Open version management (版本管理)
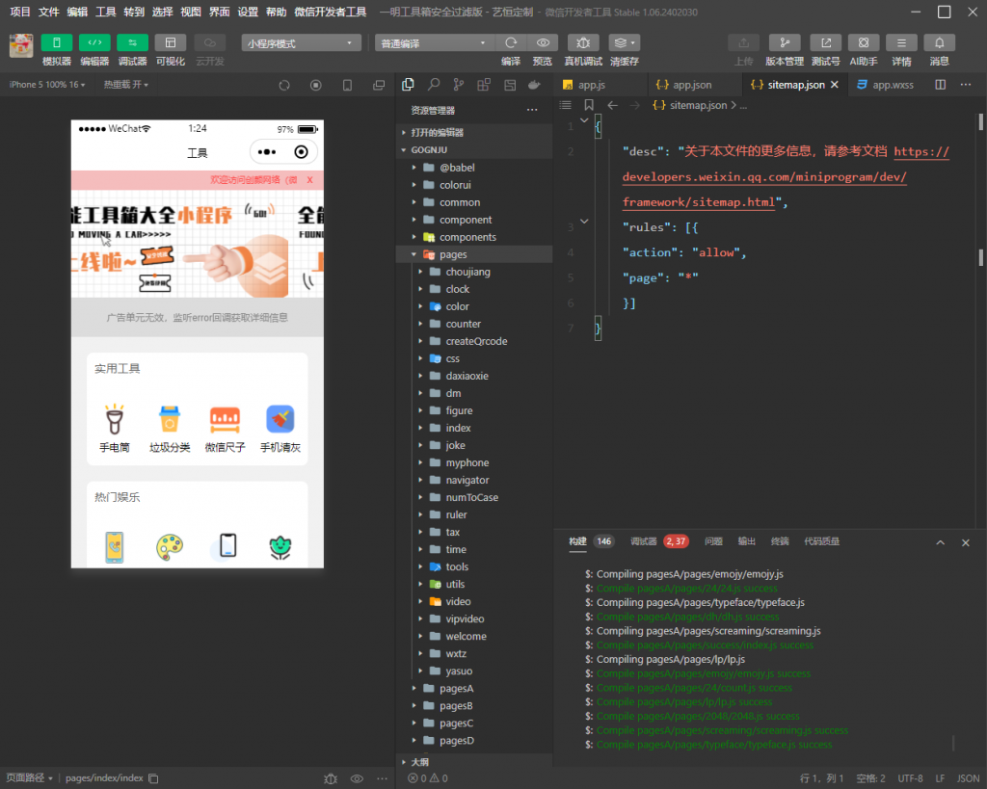The width and height of the screenshot is (987, 789). click(x=785, y=42)
